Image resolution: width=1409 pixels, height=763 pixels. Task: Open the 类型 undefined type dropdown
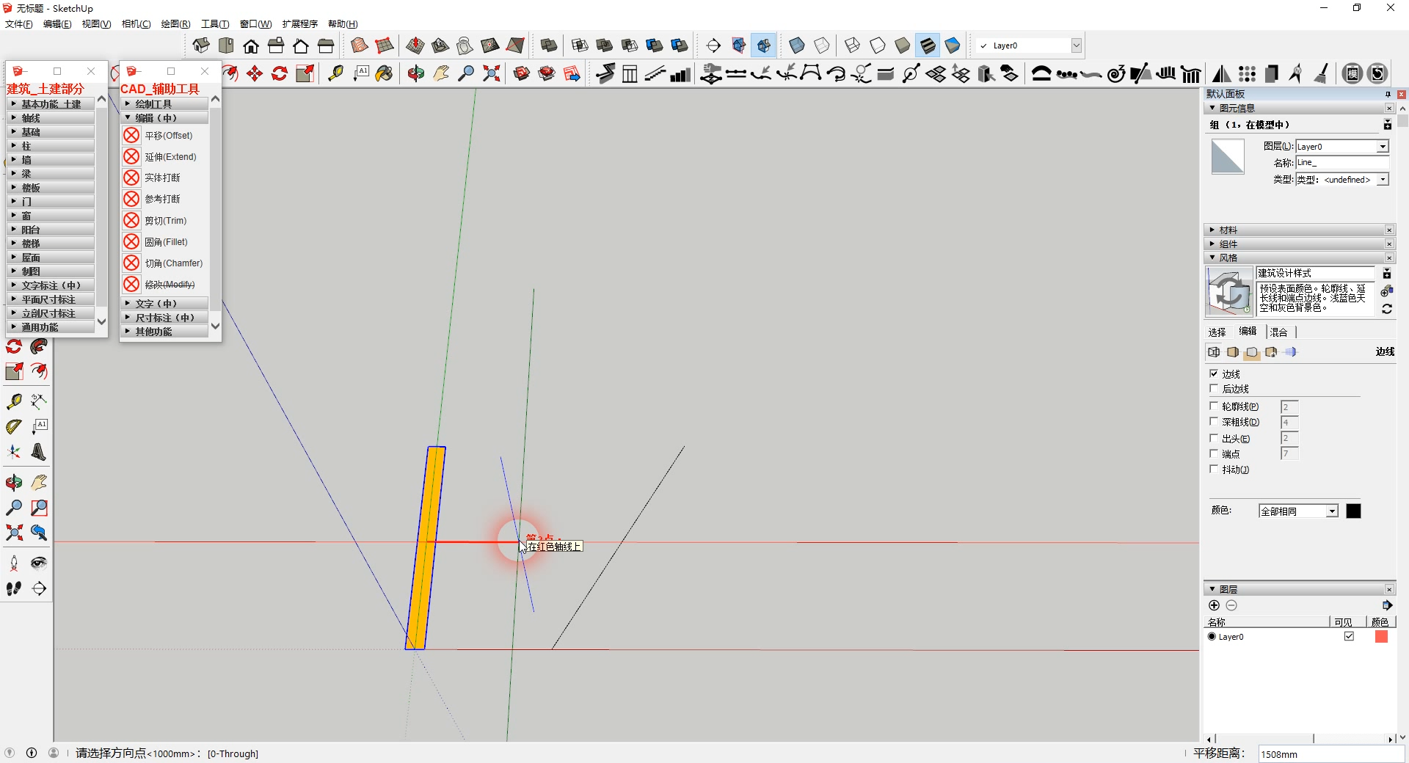coord(1383,180)
